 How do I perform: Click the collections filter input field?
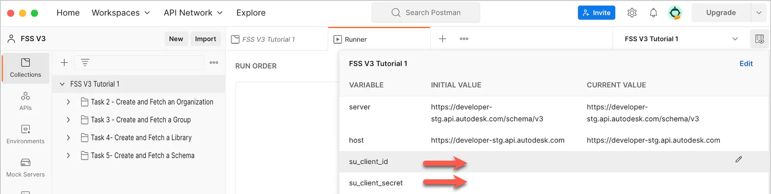pyautogui.click(x=140, y=62)
